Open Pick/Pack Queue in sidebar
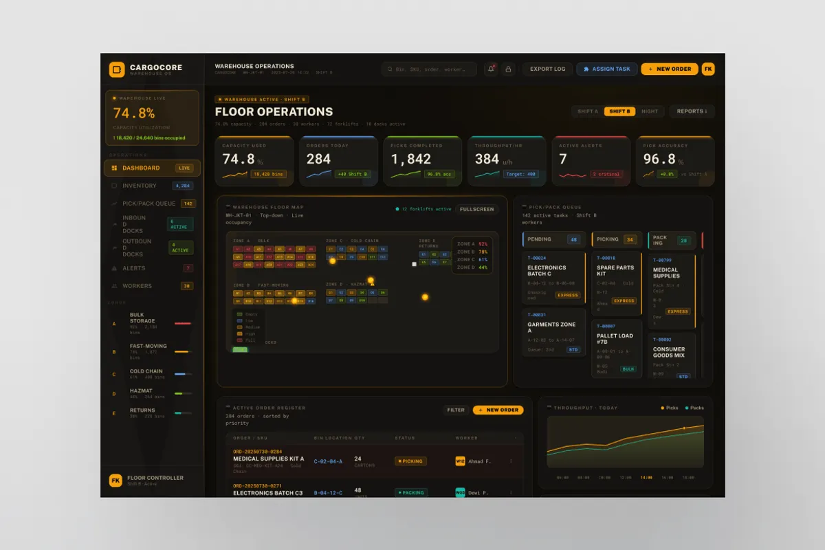 pos(152,203)
